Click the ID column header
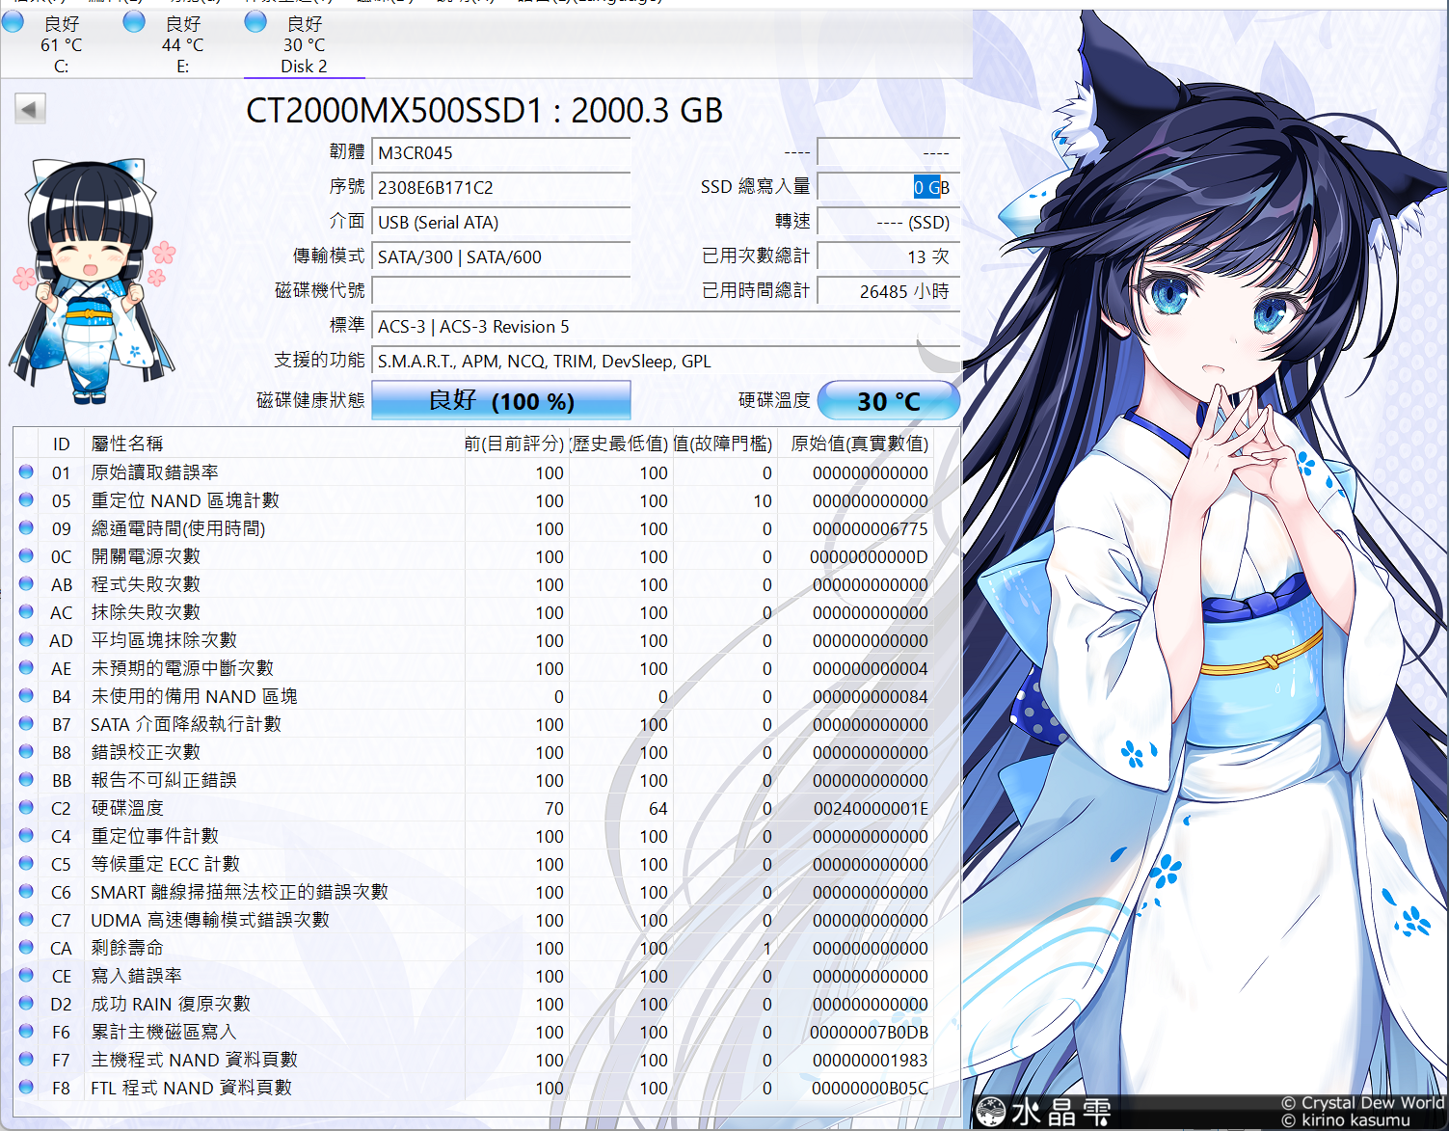Image resolution: width=1449 pixels, height=1131 pixels. [62, 444]
